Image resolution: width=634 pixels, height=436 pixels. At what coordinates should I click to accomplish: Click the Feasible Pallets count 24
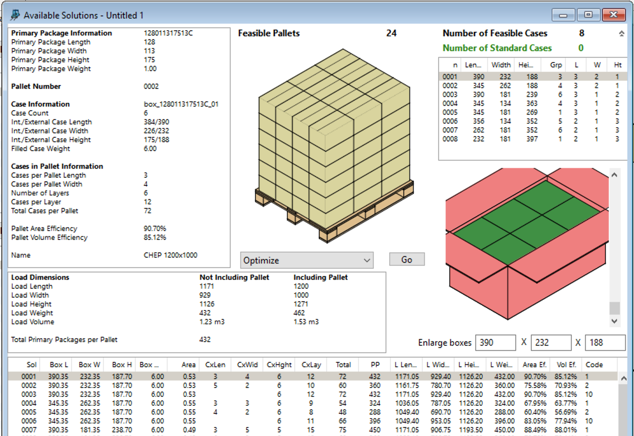pyautogui.click(x=391, y=33)
